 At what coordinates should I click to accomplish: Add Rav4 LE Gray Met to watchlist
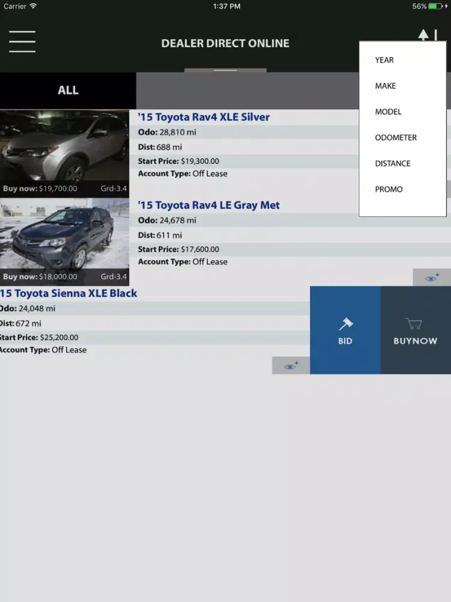[432, 278]
